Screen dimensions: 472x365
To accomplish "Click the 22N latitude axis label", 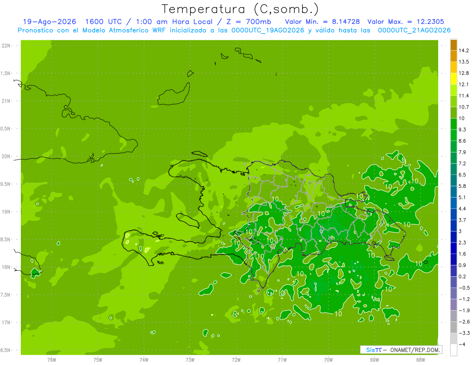I will click(x=6, y=45).
